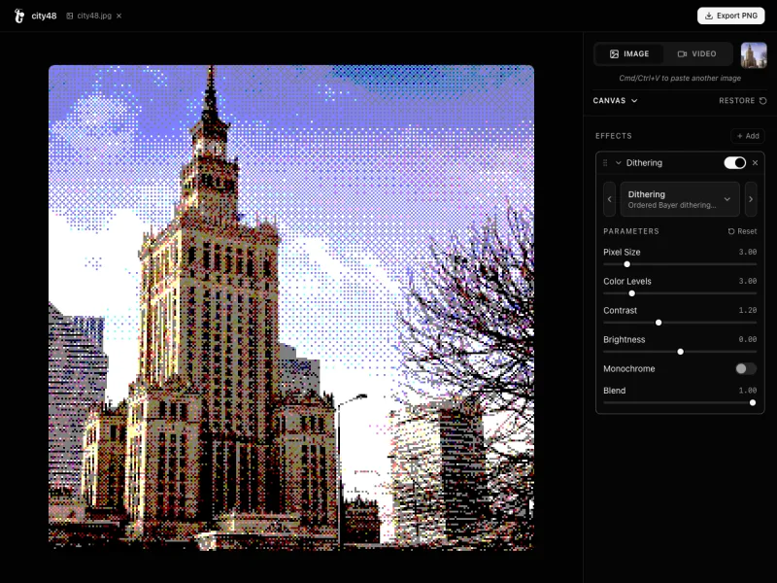Switch to the VIDEO tab
777x583 pixels.
(x=696, y=54)
